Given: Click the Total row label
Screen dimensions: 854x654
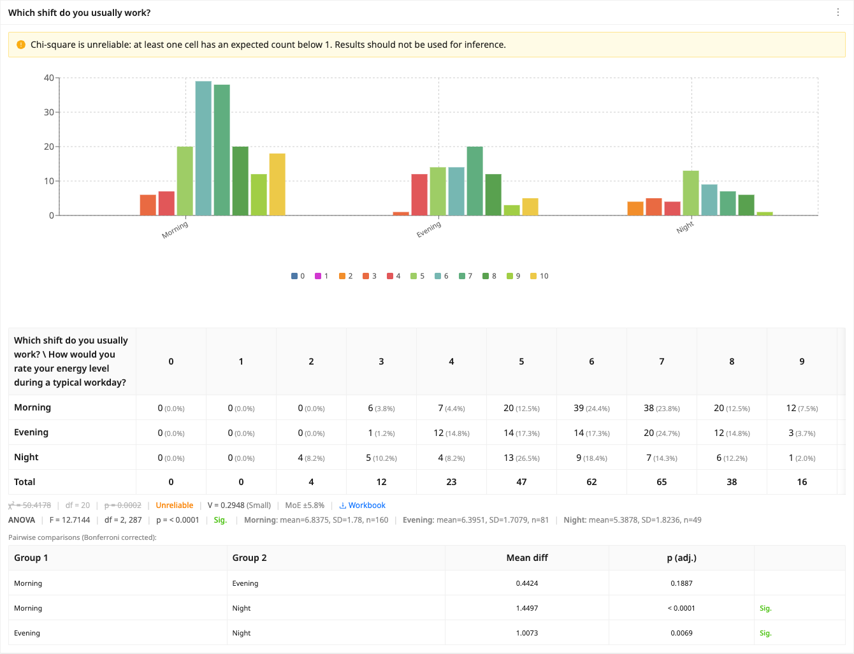Looking at the screenshot, I should point(25,482).
